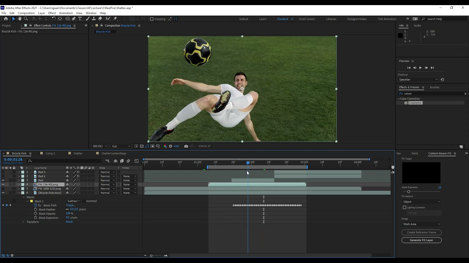Open the Fill Method dropdown set to Object

point(421,202)
